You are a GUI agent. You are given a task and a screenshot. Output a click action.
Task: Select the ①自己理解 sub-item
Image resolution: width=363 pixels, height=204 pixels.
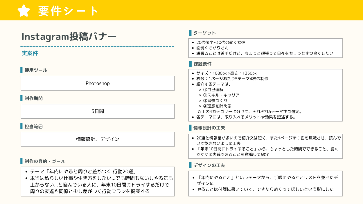pos(213,90)
